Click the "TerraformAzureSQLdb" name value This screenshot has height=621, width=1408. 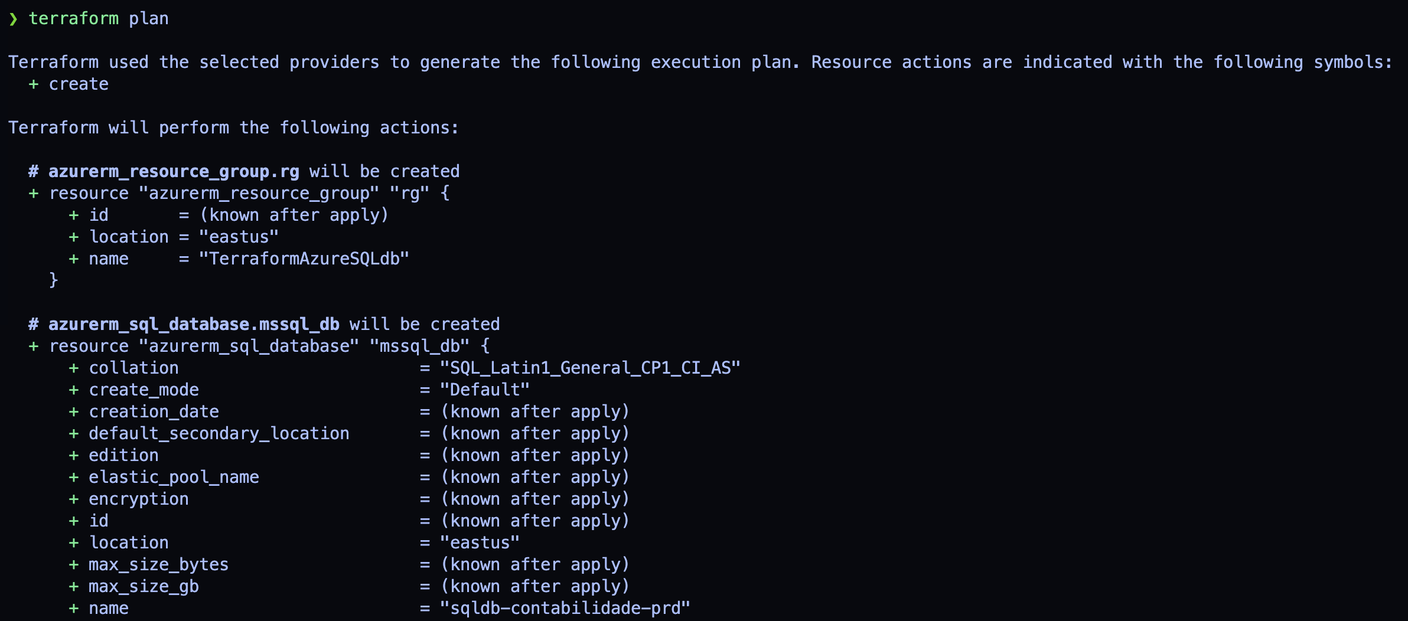click(x=304, y=259)
